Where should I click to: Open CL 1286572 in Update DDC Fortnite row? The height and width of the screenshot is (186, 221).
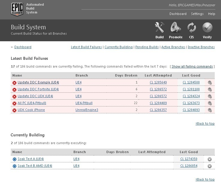pos(158,89)
